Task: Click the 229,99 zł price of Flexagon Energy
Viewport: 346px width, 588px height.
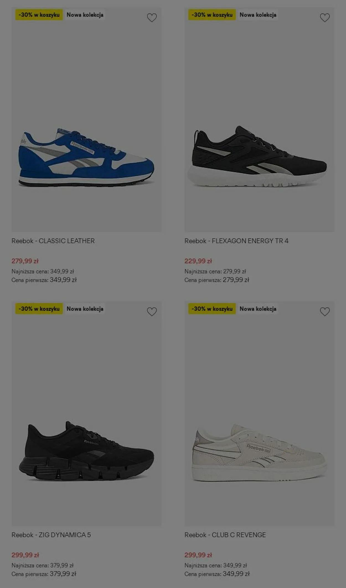Action: click(198, 261)
